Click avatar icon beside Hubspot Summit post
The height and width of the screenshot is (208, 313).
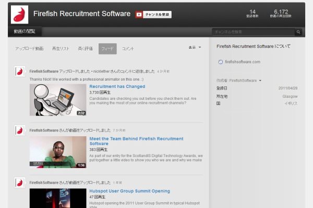[20, 183]
